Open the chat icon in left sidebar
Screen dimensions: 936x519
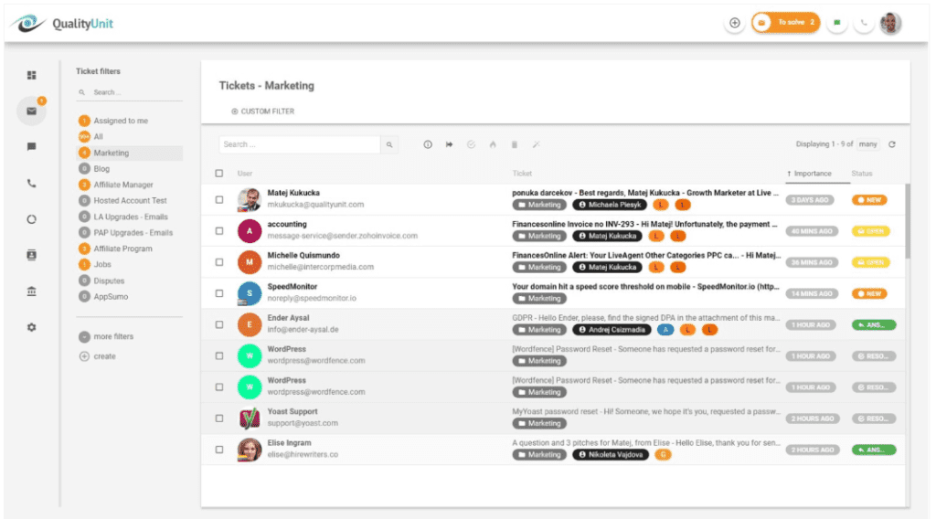pos(32,147)
